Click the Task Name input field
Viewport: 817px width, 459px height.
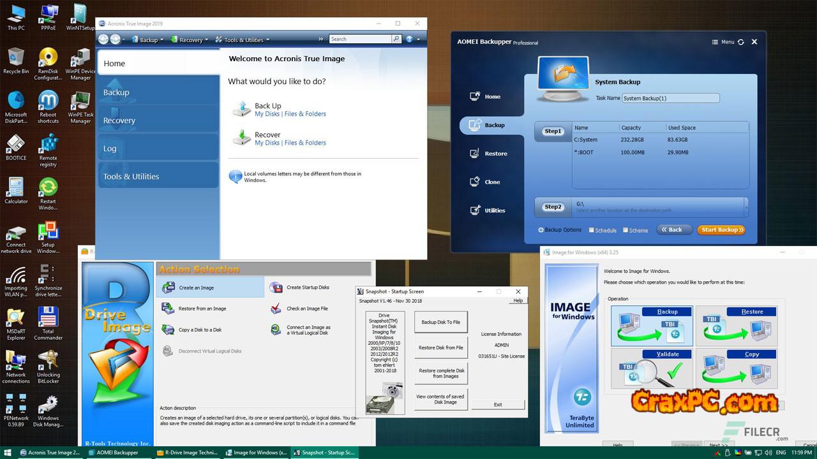670,98
